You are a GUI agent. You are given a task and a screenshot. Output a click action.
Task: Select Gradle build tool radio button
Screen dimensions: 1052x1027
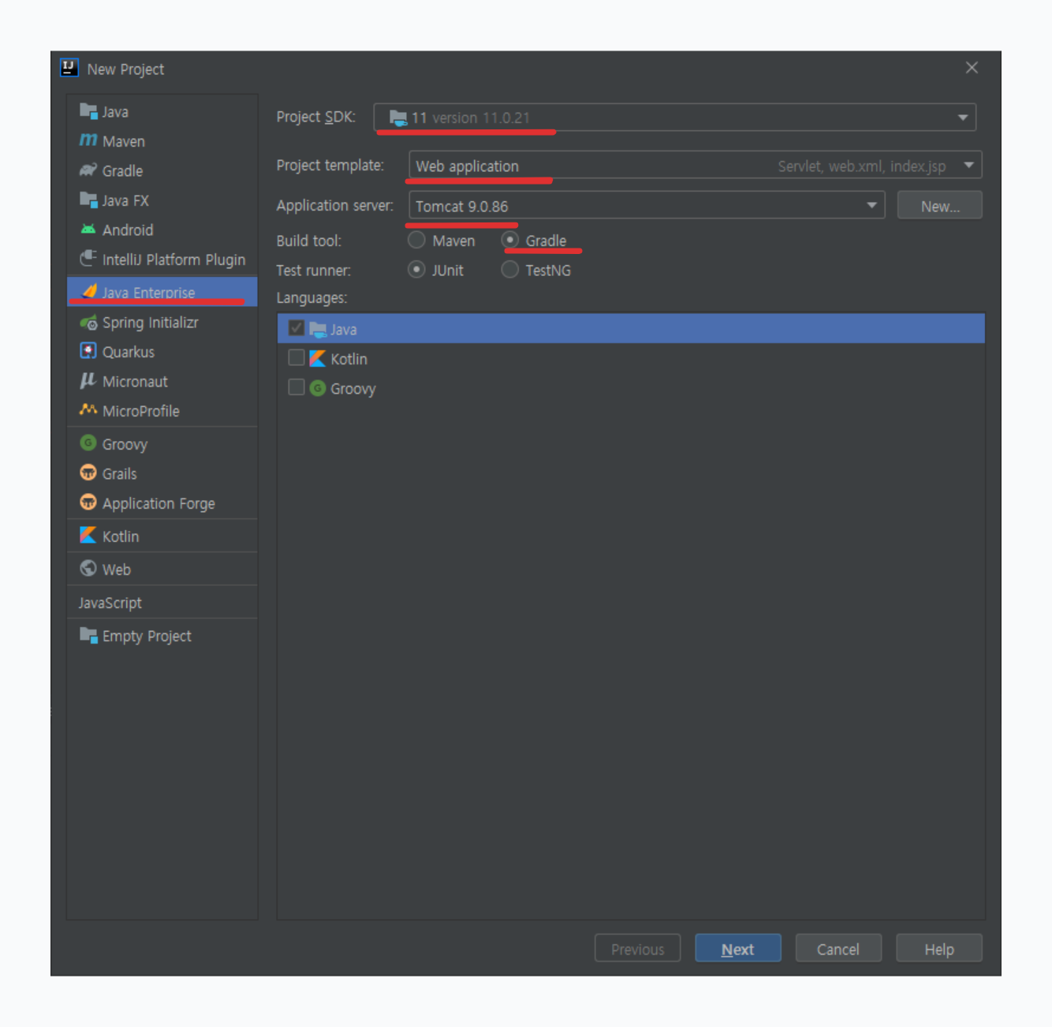(509, 240)
